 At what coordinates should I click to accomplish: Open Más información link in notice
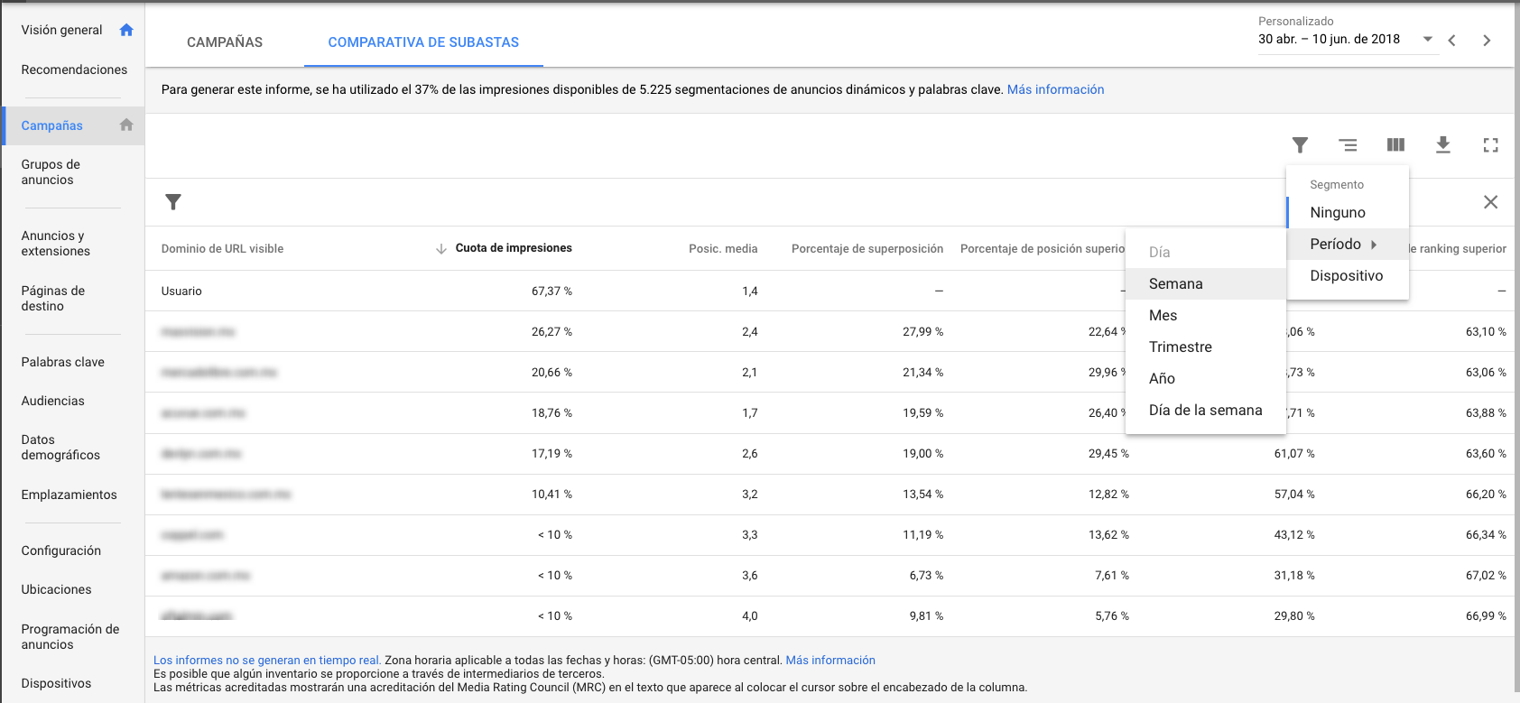(x=1055, y=89)
